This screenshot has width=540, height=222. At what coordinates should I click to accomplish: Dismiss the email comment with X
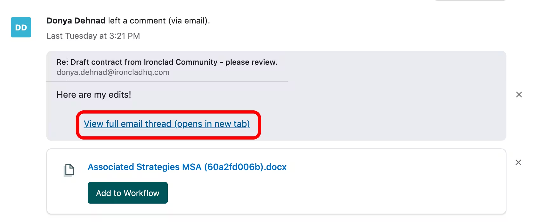(519, 95)
